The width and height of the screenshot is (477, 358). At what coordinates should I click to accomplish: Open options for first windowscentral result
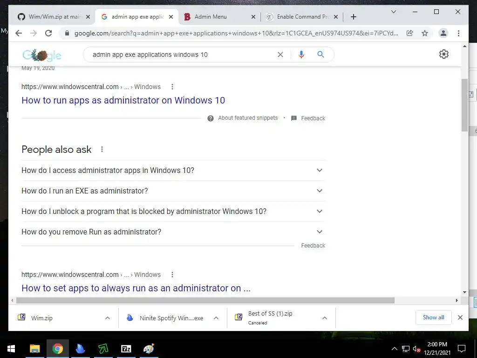pyautogui.click(x=172, y=87)
